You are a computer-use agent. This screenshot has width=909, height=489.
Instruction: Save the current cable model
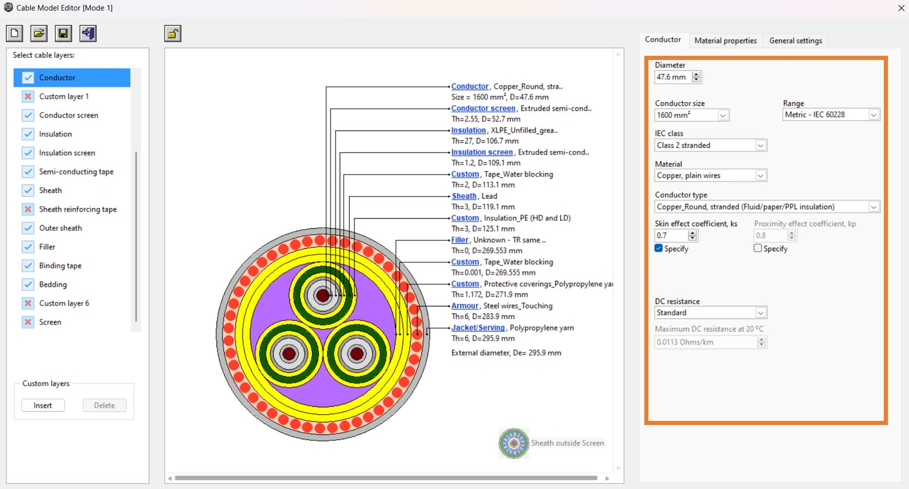click(63, 33)
